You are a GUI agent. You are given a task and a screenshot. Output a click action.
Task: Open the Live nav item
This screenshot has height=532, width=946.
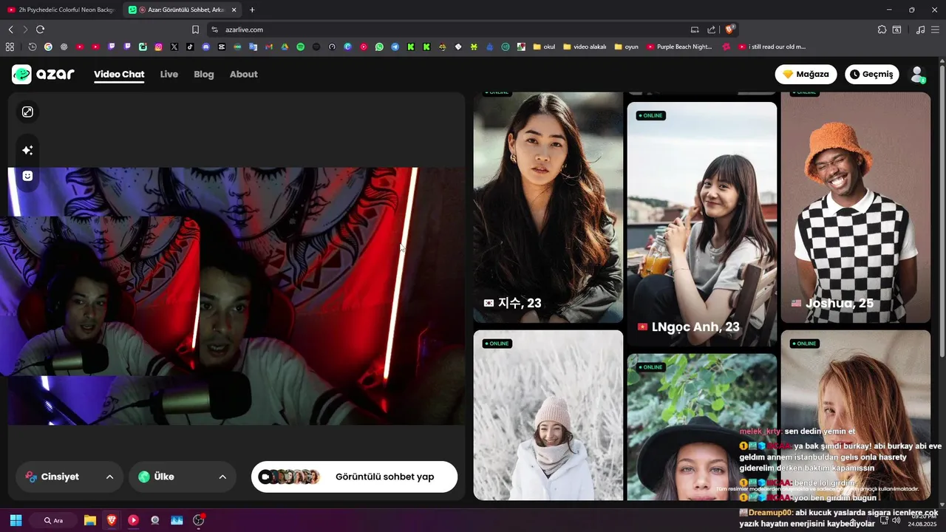coord(169,74)
